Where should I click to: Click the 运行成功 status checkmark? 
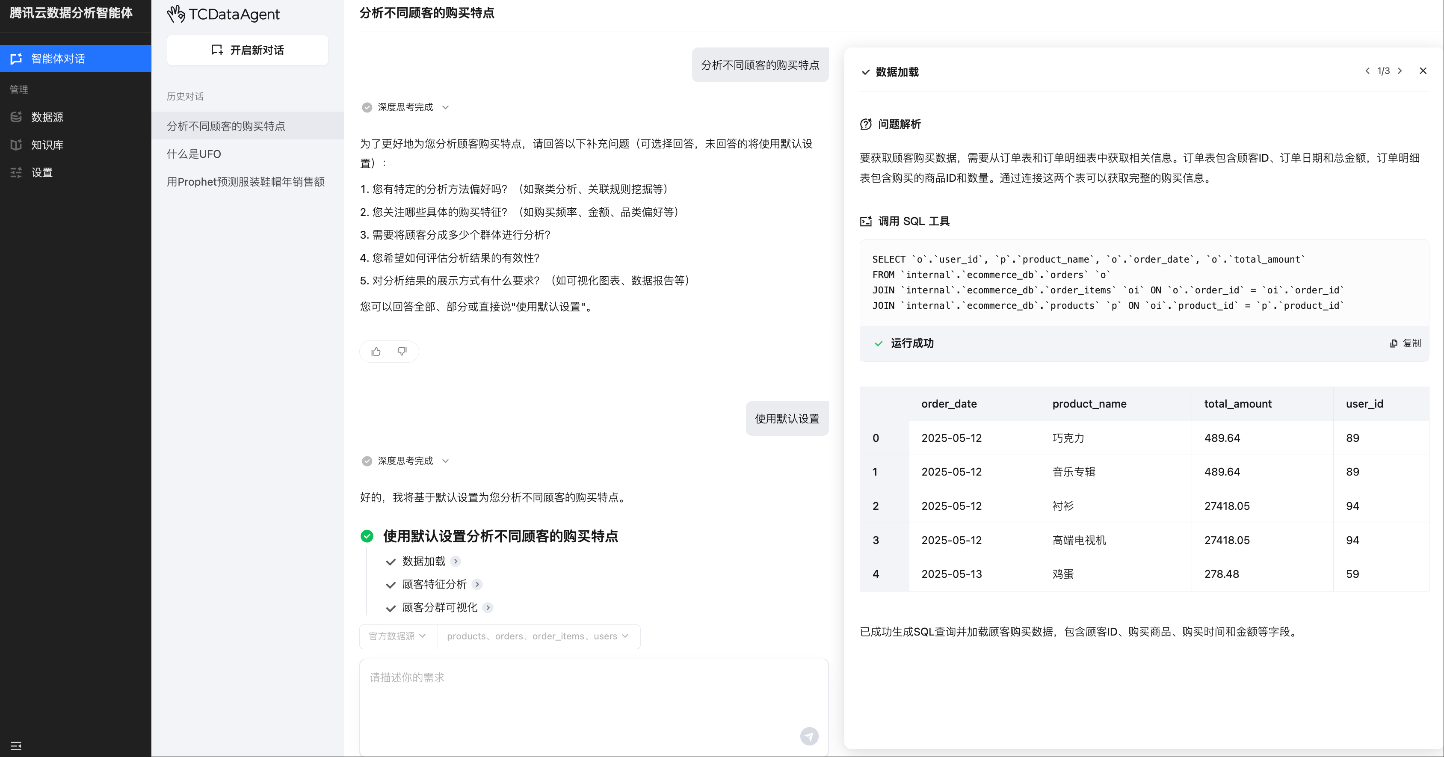click(x=879, y=343)
